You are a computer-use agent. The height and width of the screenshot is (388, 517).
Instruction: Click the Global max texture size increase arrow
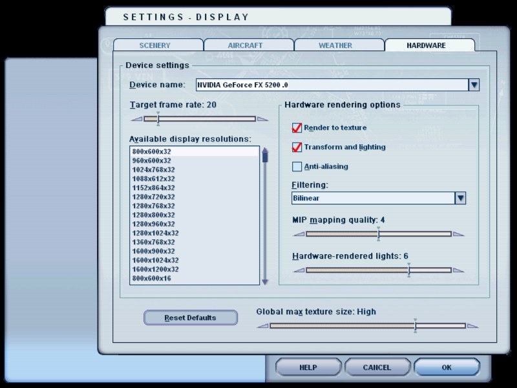coord(471,325)
